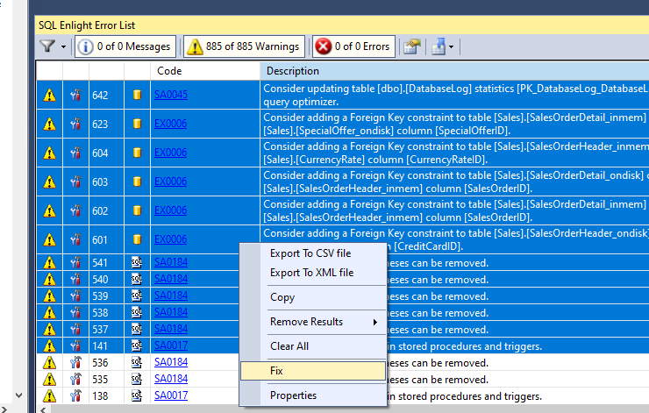This screenshot has height=413, width=649.
Task: Open the filter funnel icon
Action: click(47, 46)
